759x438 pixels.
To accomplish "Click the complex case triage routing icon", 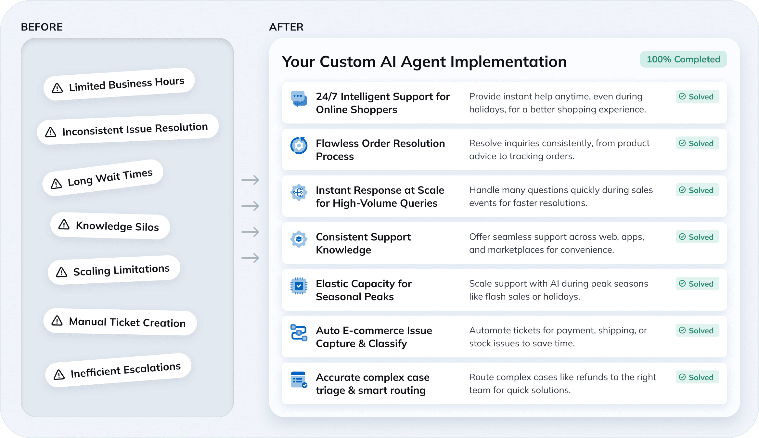I will (299, 380).
